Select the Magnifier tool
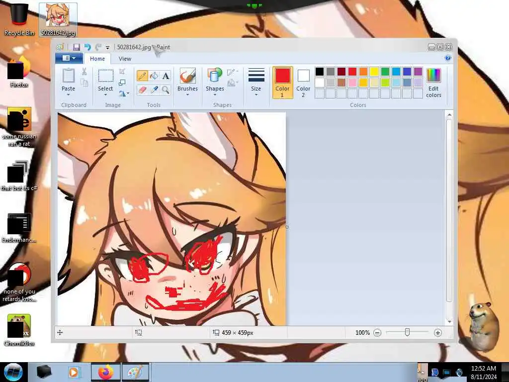The width and height of the screenshot is (509, 382). click(x=166, y=90)
